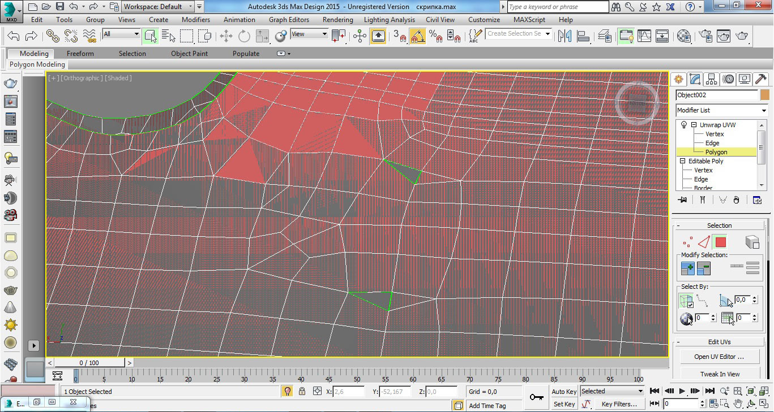This screenshot has height=412, width=774.
Task: Click the object color swatch beside Object002
Action: point(764,95)
